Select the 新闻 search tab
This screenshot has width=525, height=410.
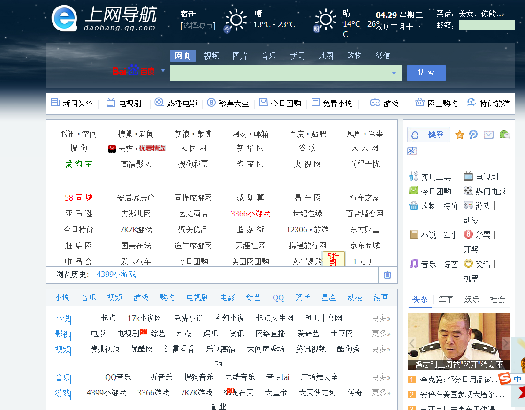297,55
